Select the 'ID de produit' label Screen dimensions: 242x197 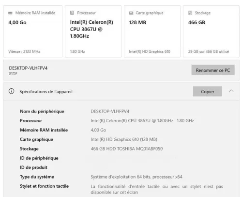point(33,167)
